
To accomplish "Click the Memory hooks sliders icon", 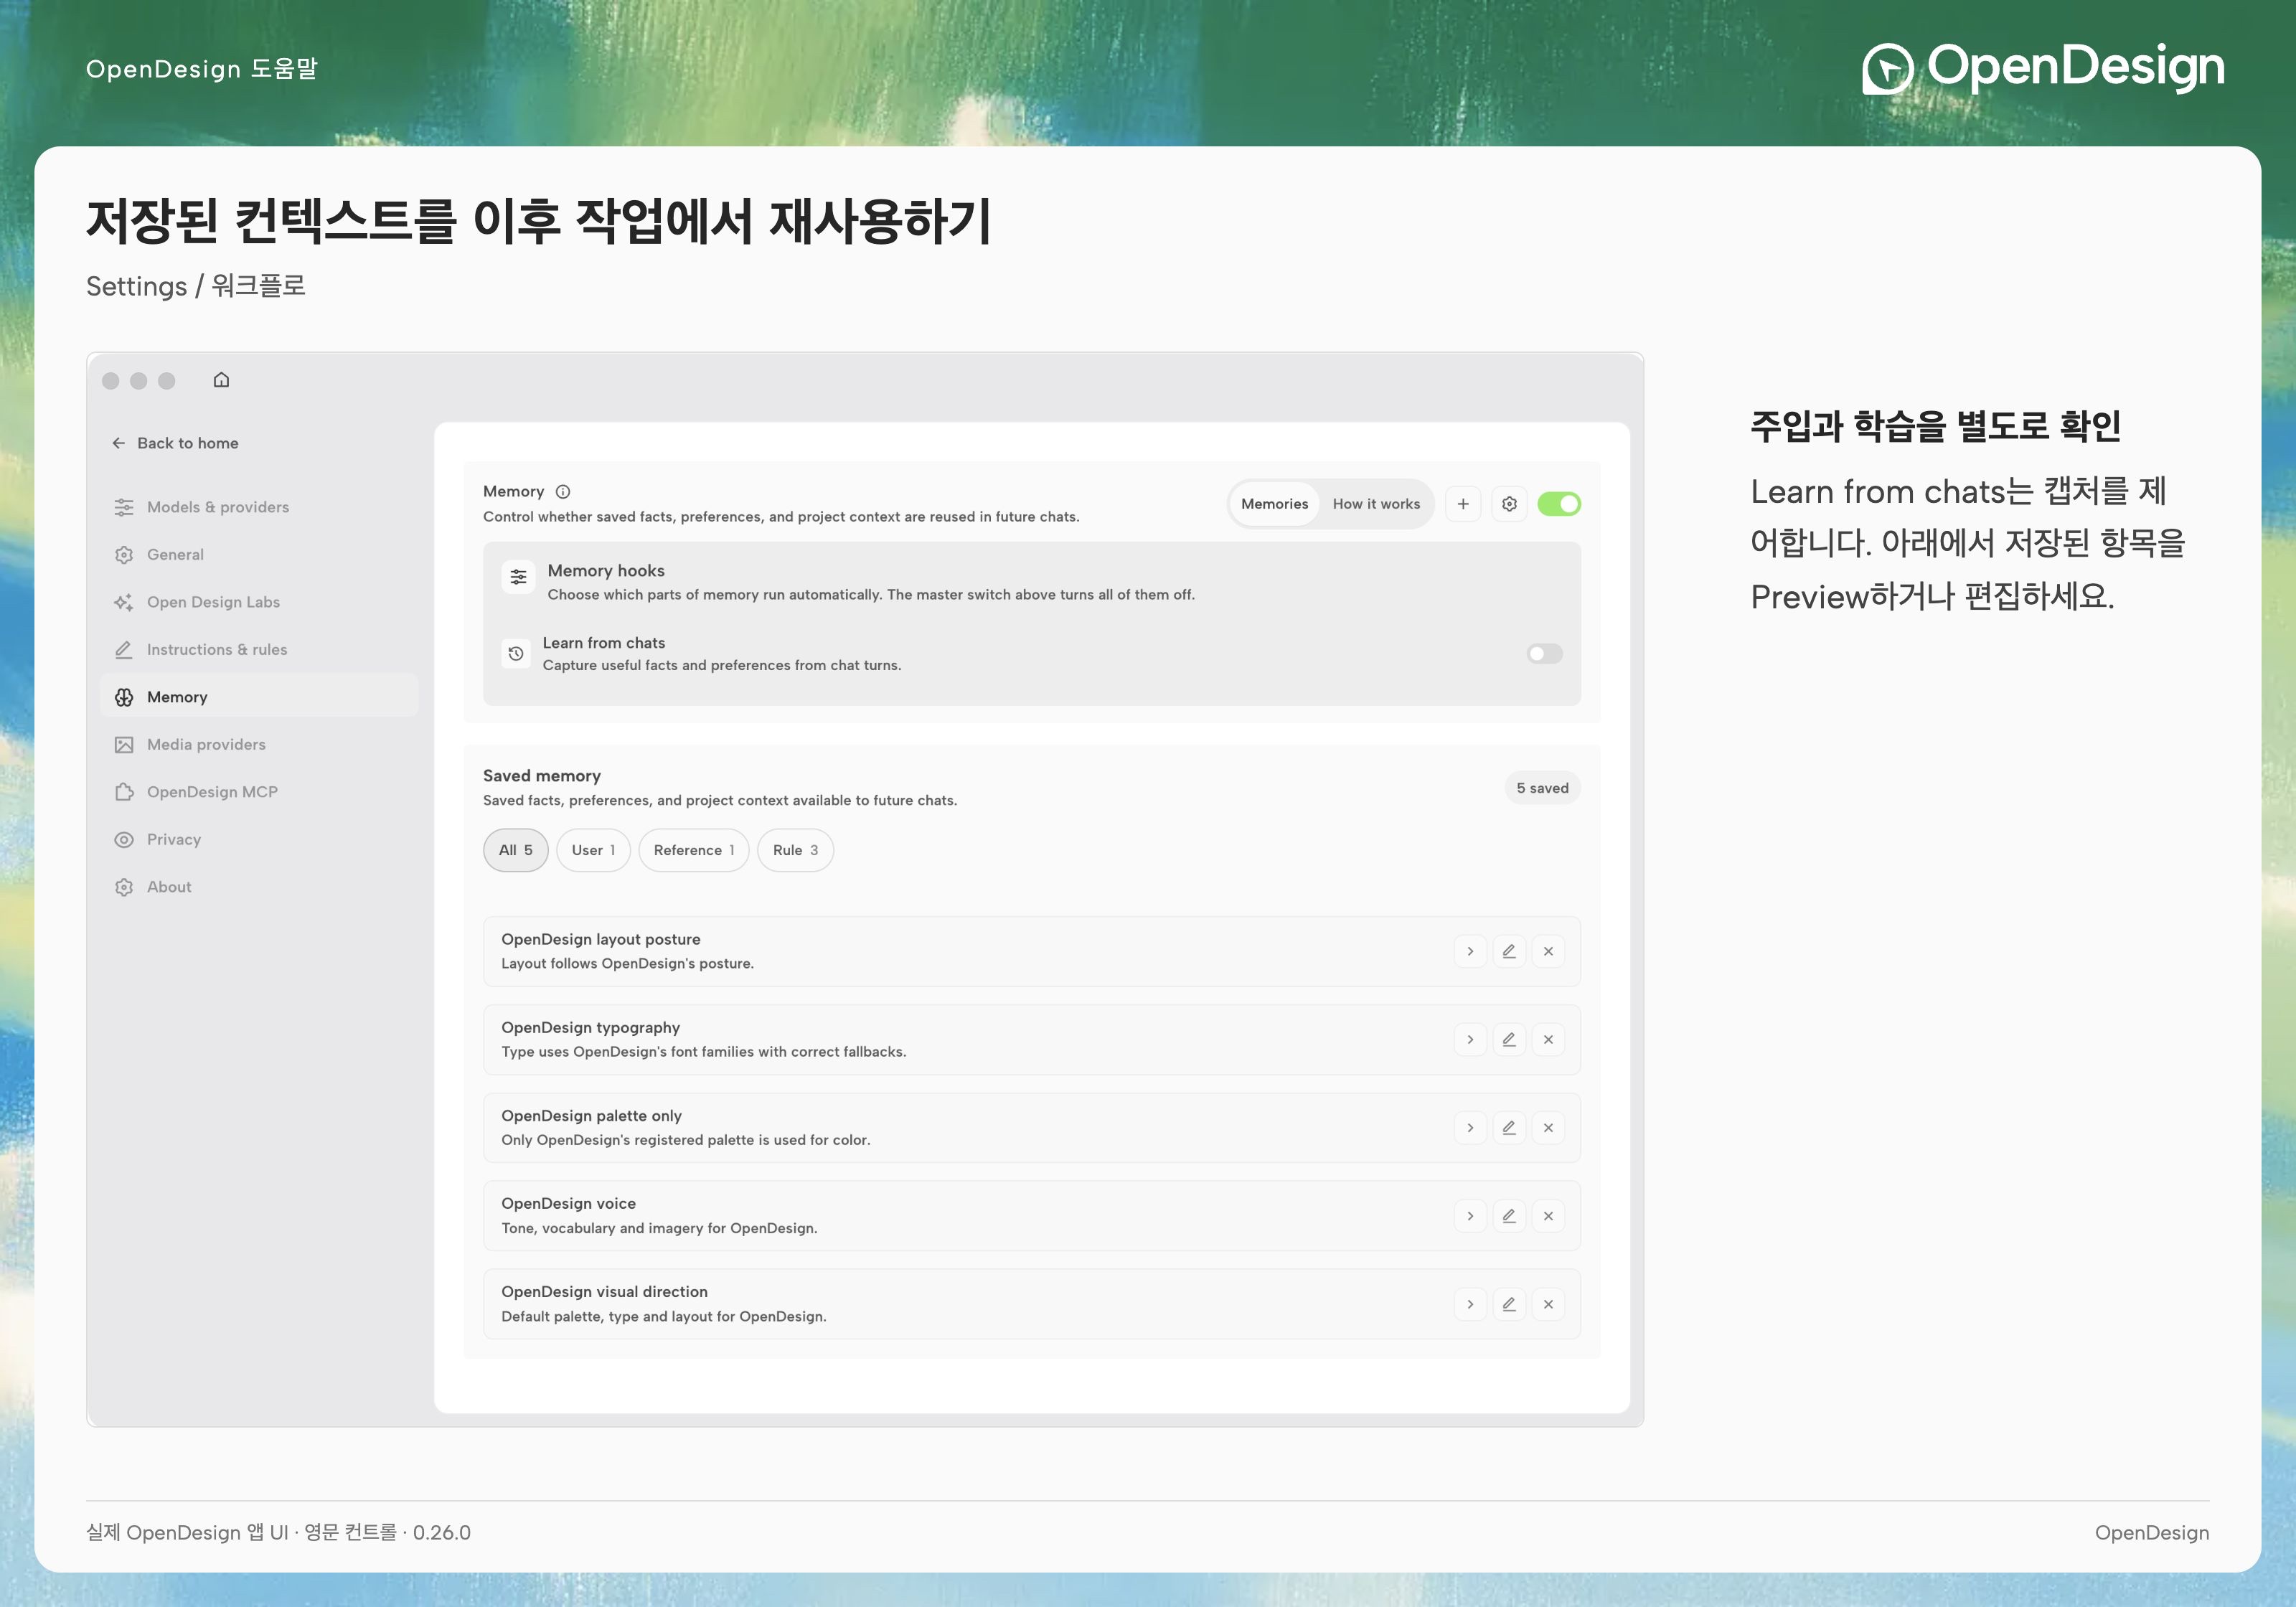I will [518, 577].
